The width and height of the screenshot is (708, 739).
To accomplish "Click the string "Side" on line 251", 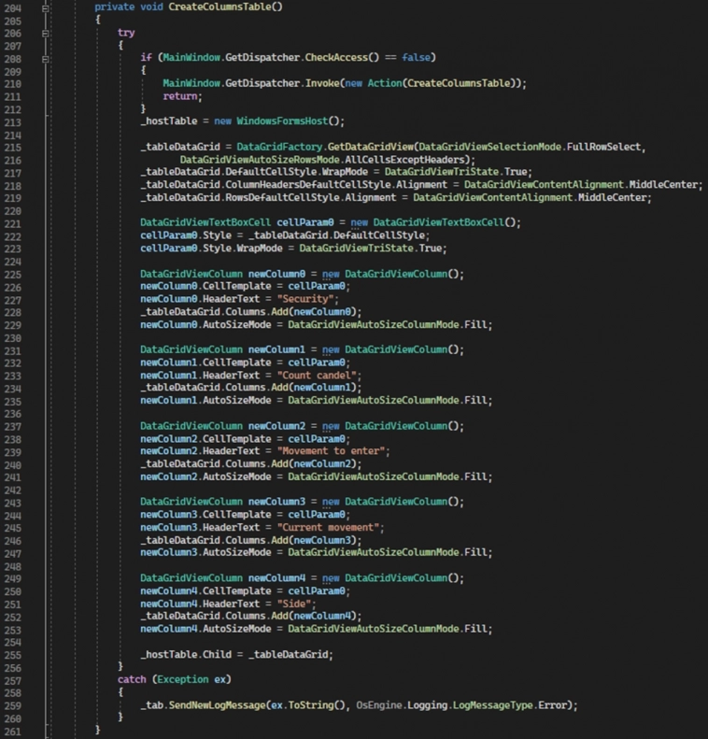I will (x=294, y=604).
